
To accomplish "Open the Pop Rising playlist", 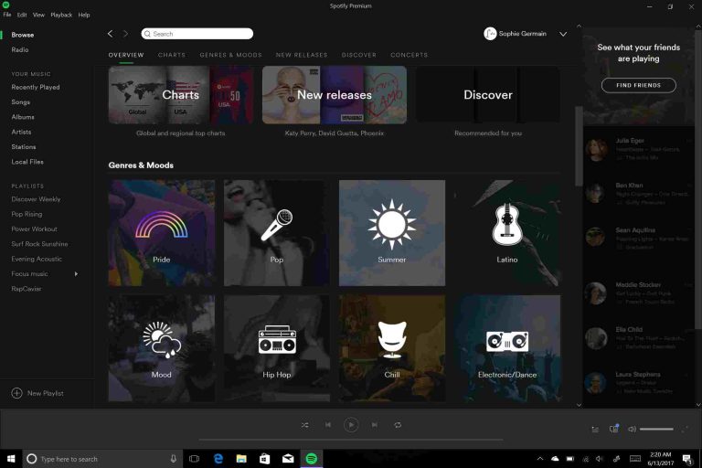I will [27, 214].
